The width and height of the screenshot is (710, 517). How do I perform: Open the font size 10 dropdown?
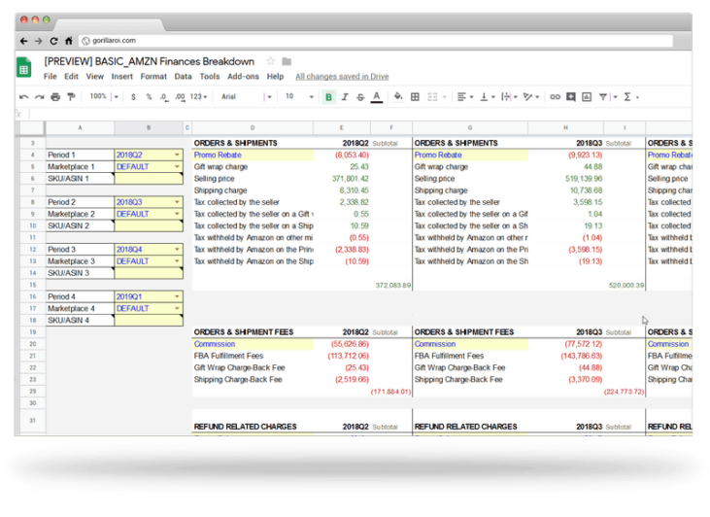pos(299,97)
